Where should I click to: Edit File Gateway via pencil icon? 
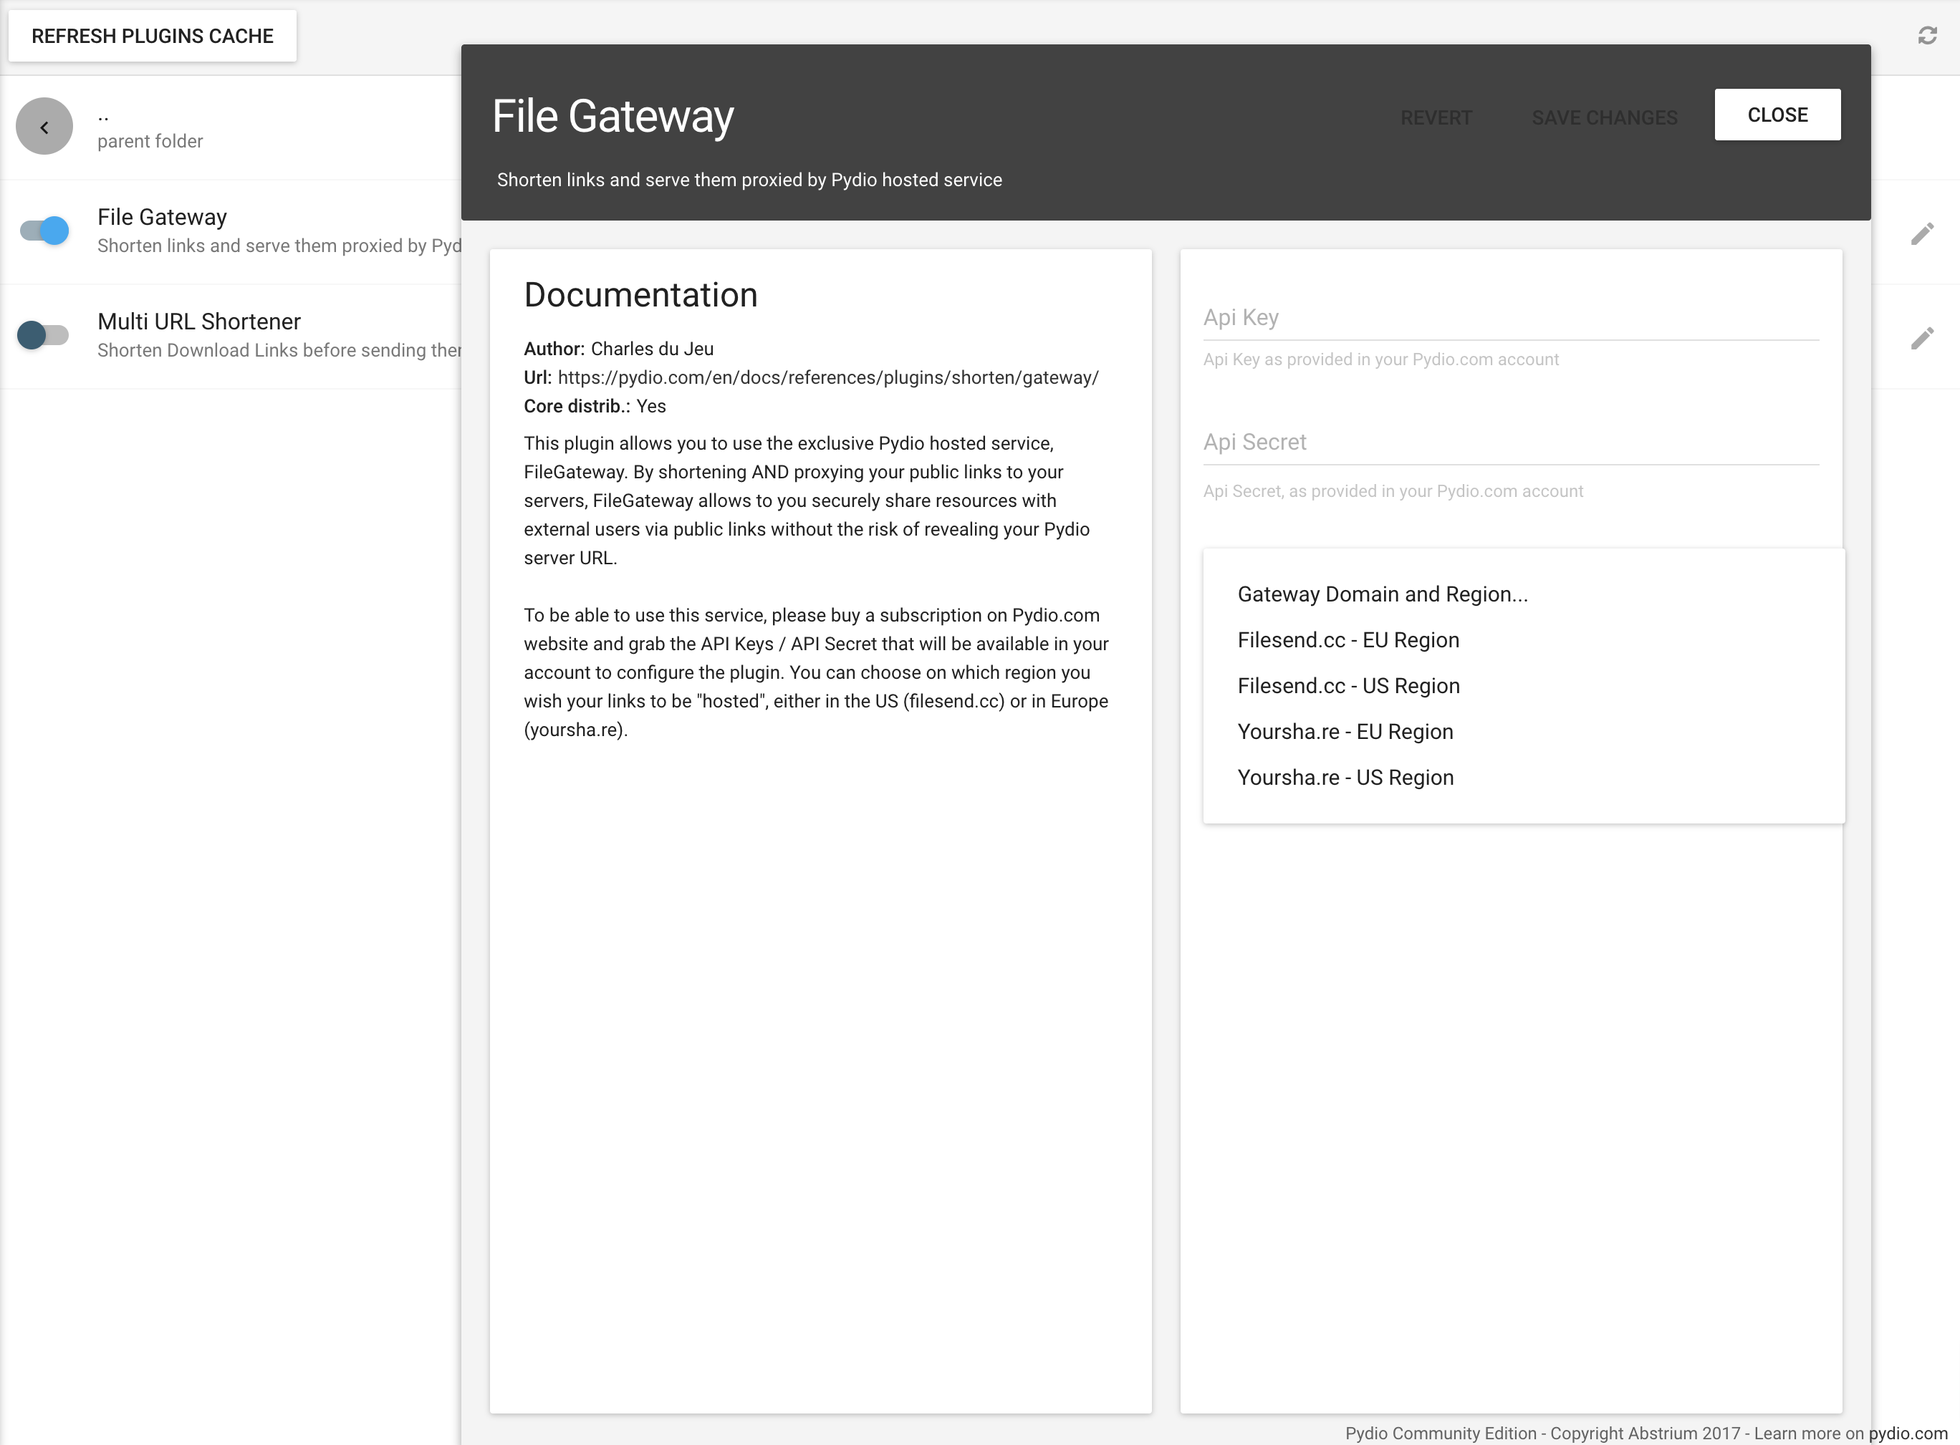pyautogui.click(x=1921, y=233)
